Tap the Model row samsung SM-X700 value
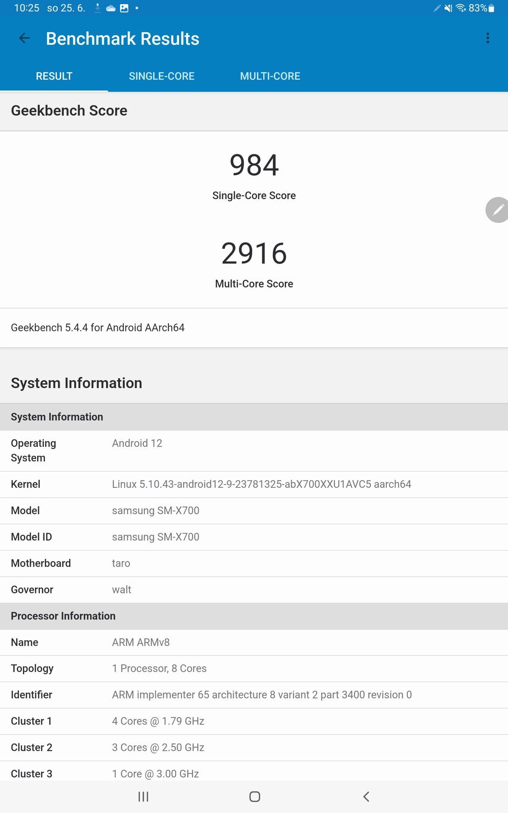The width and height of the screenshot is (508, 813). [x=156, y=511]
